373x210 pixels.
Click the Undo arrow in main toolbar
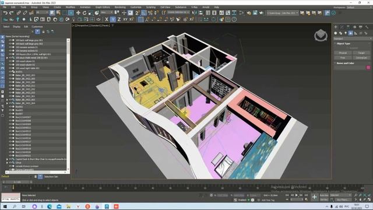coord(5,13)
